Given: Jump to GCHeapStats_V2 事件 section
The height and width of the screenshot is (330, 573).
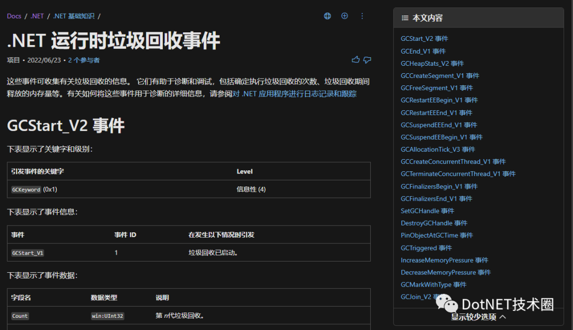Looking at the screenshot, I should click(432, 64).
